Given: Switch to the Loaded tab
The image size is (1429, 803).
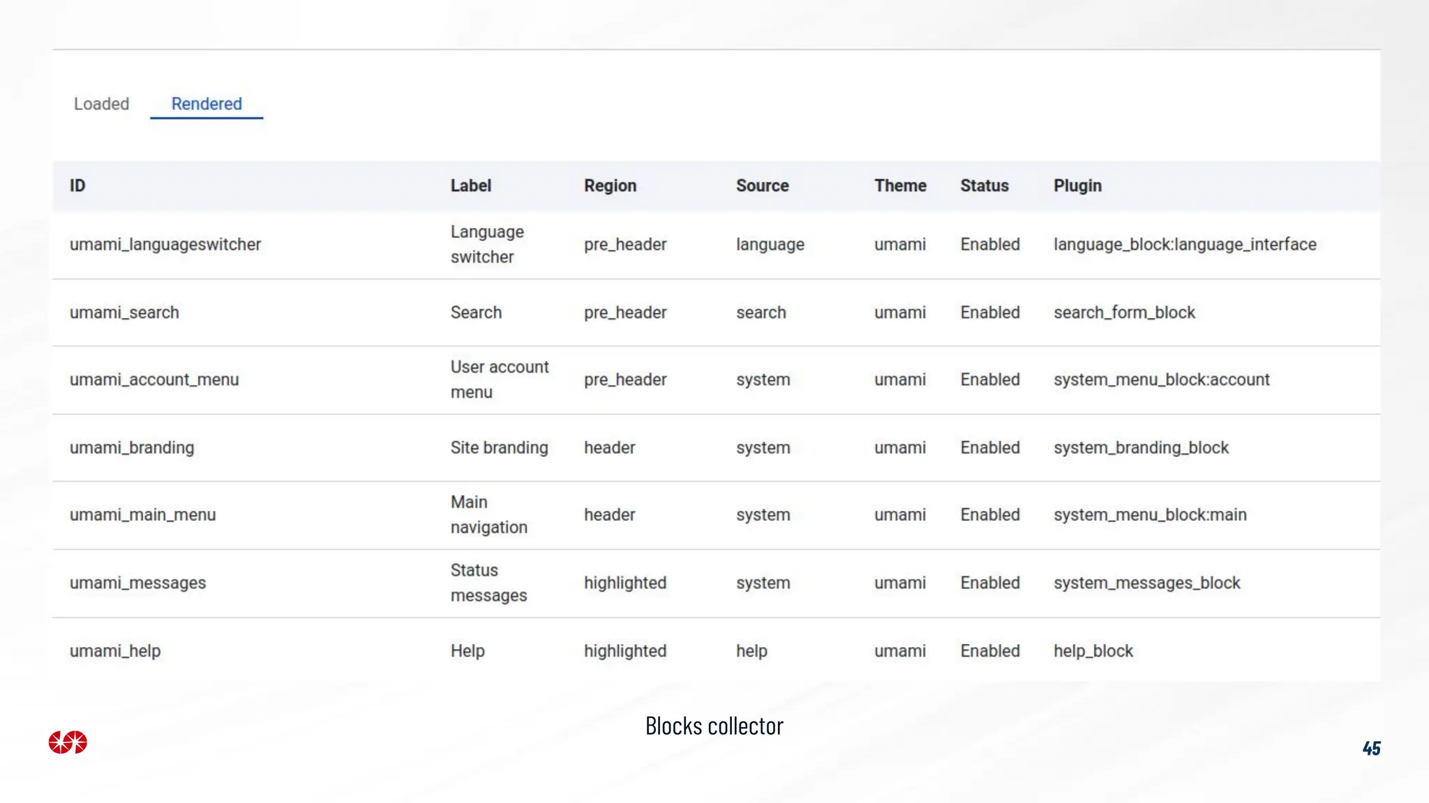Looking at the screenshot, I should coord(101,104).
